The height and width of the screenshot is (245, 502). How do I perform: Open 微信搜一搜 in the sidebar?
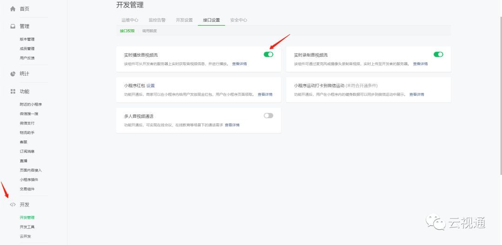[x=29, y=114]
